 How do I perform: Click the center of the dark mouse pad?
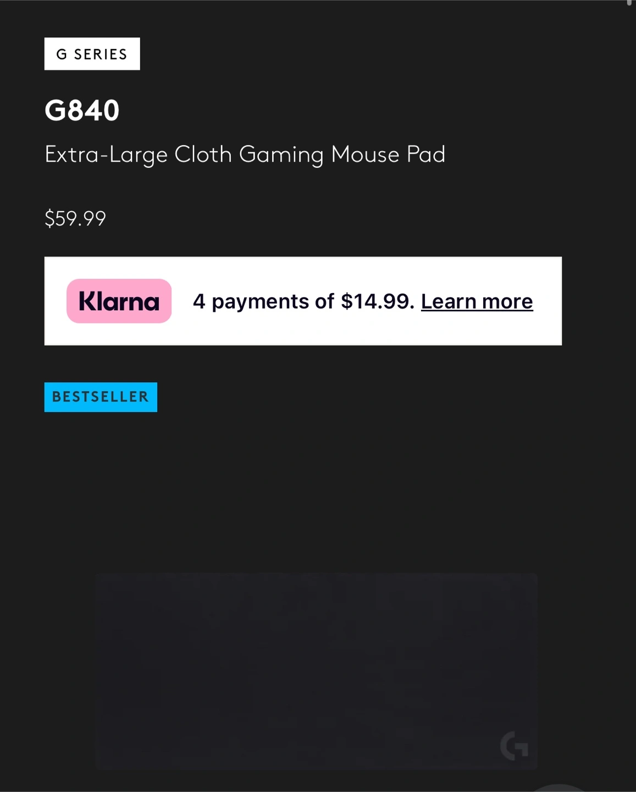coord(316,671)
